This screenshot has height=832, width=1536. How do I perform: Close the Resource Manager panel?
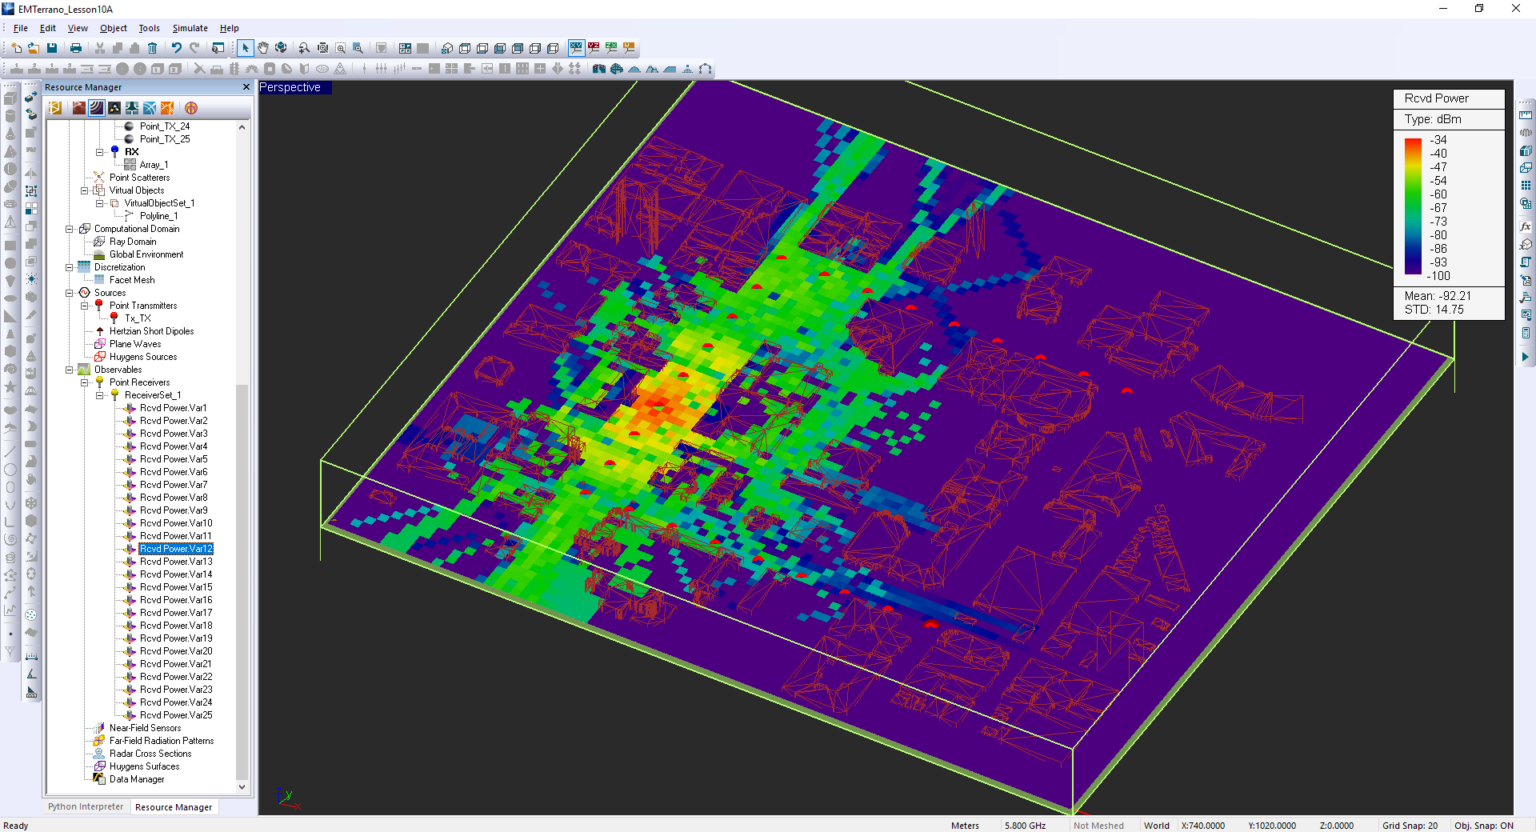(x=246, y=87)
